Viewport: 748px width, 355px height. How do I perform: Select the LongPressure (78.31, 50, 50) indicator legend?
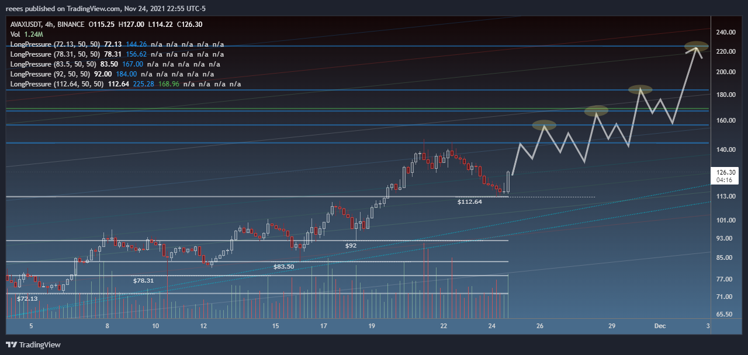56,54
